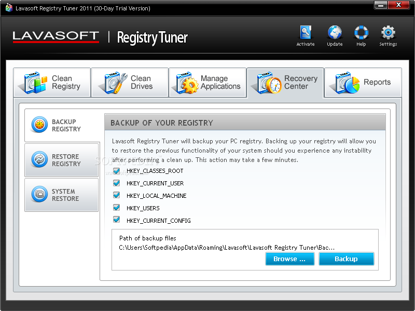Viewport: 415px width, 311px height.
Task: Switch to the Clean Drives tab
Action: click(x=130, y=83)
